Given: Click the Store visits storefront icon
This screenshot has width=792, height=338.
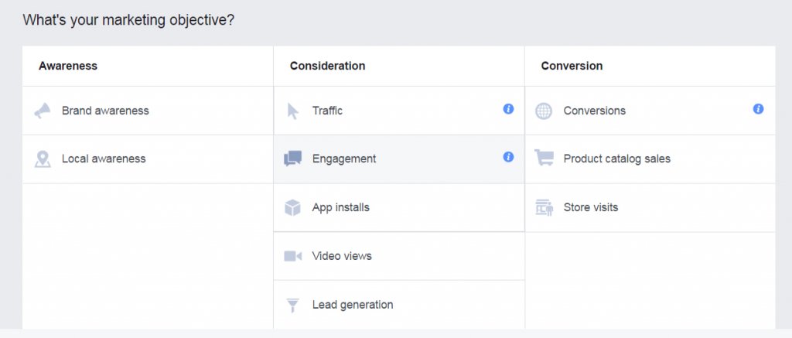Looking at the screenshot, I should pyautogui.click(x=544, y=207).
